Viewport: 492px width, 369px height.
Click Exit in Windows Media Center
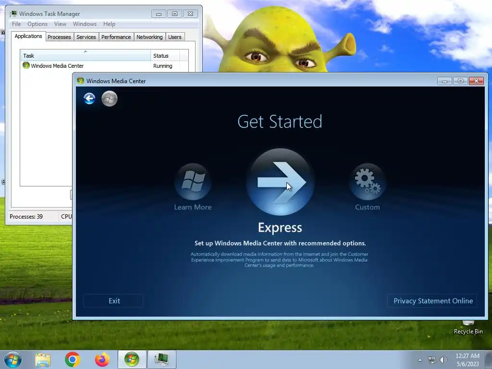113,301
